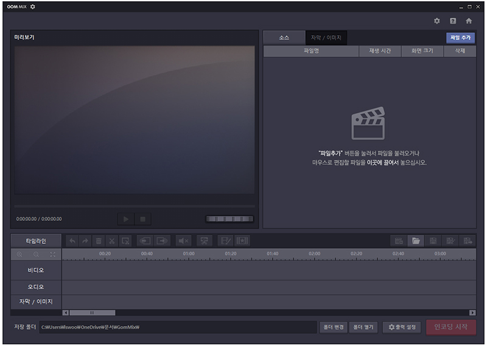Click the 인코딩 시작 button

click(x=450, y=327)
